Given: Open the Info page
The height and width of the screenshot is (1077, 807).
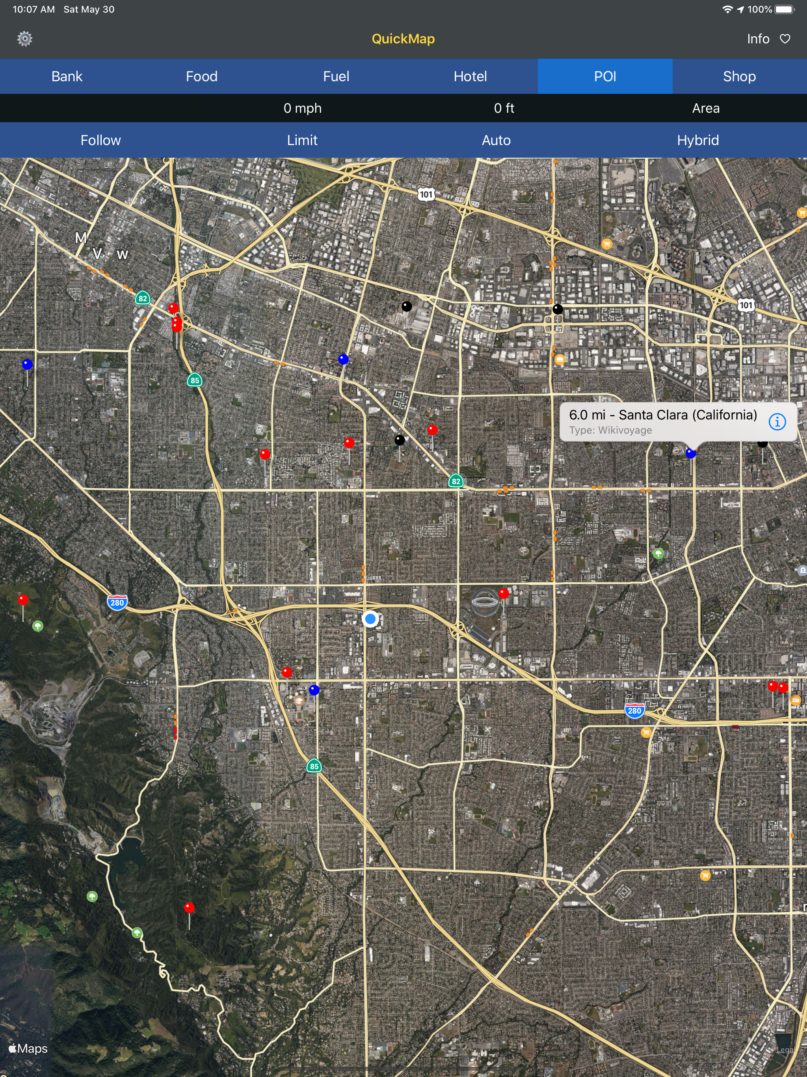Looking at the screenshot, I should tap(758, 39).
